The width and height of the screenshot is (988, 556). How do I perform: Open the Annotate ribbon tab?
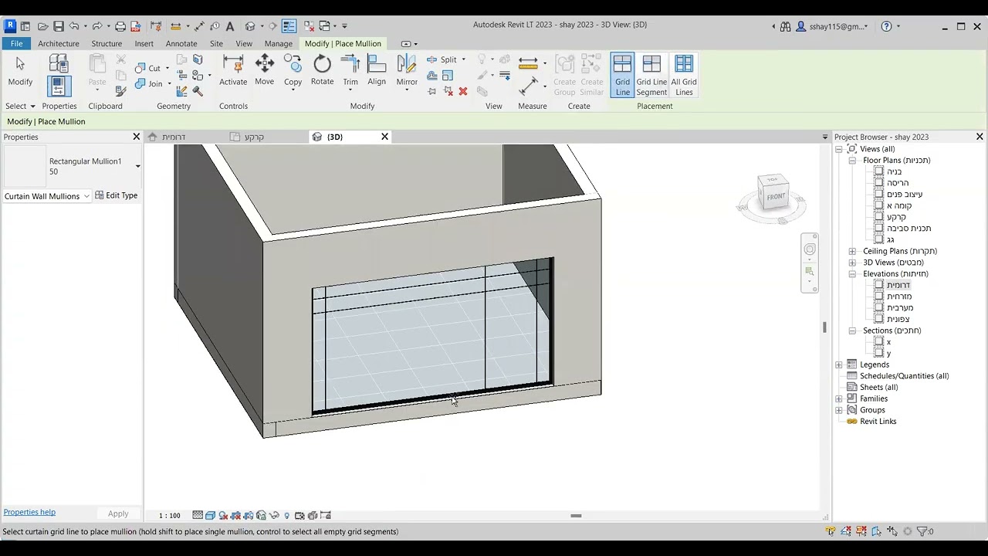[x=181, y=43]
